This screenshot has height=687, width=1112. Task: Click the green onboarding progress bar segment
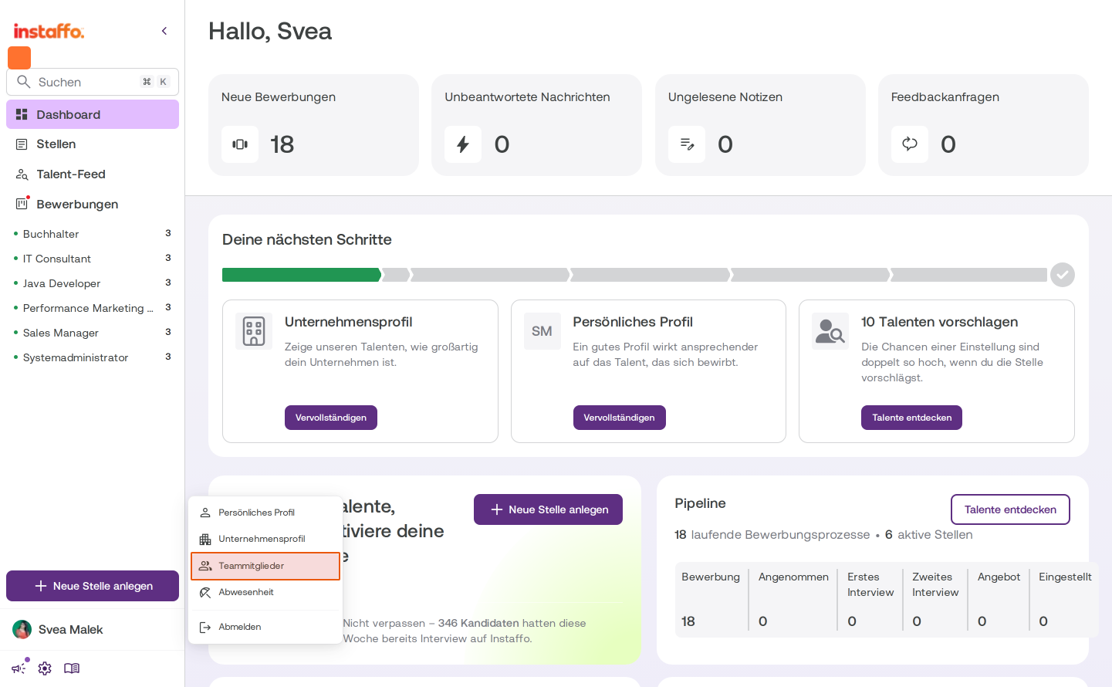click(302, 275)
